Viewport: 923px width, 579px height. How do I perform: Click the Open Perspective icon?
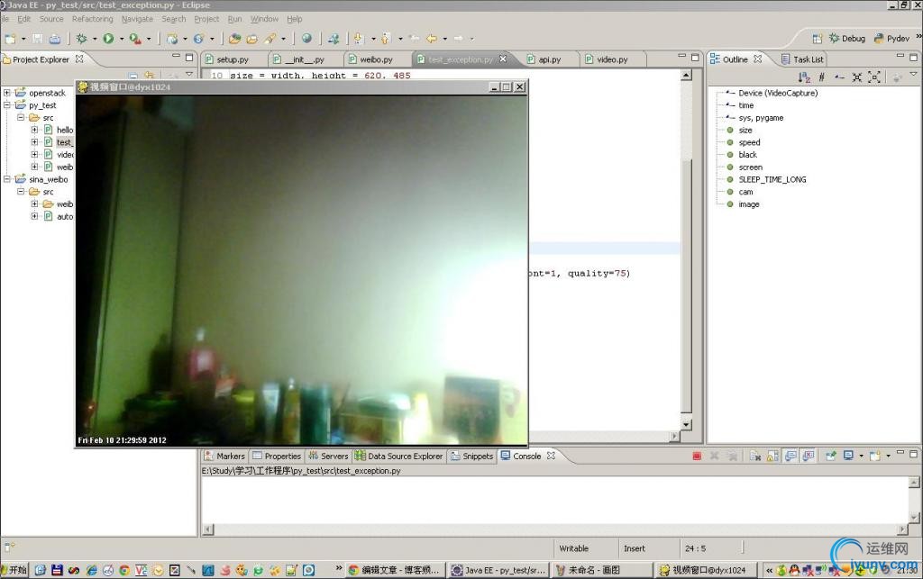tap(817, 38)
